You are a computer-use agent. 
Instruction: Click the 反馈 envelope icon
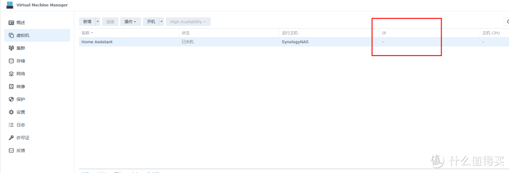11,150
